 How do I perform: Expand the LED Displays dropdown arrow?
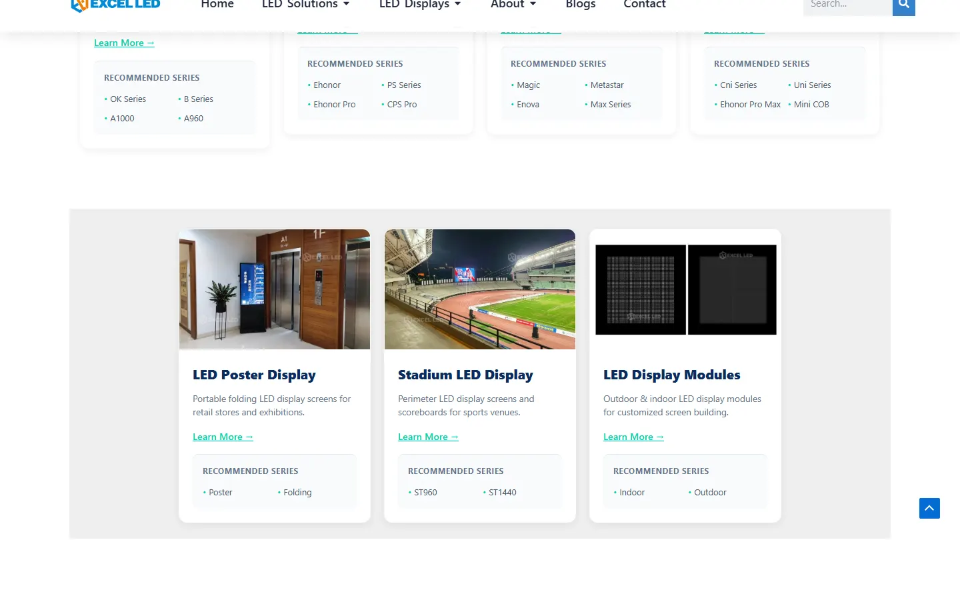point(457,5)
